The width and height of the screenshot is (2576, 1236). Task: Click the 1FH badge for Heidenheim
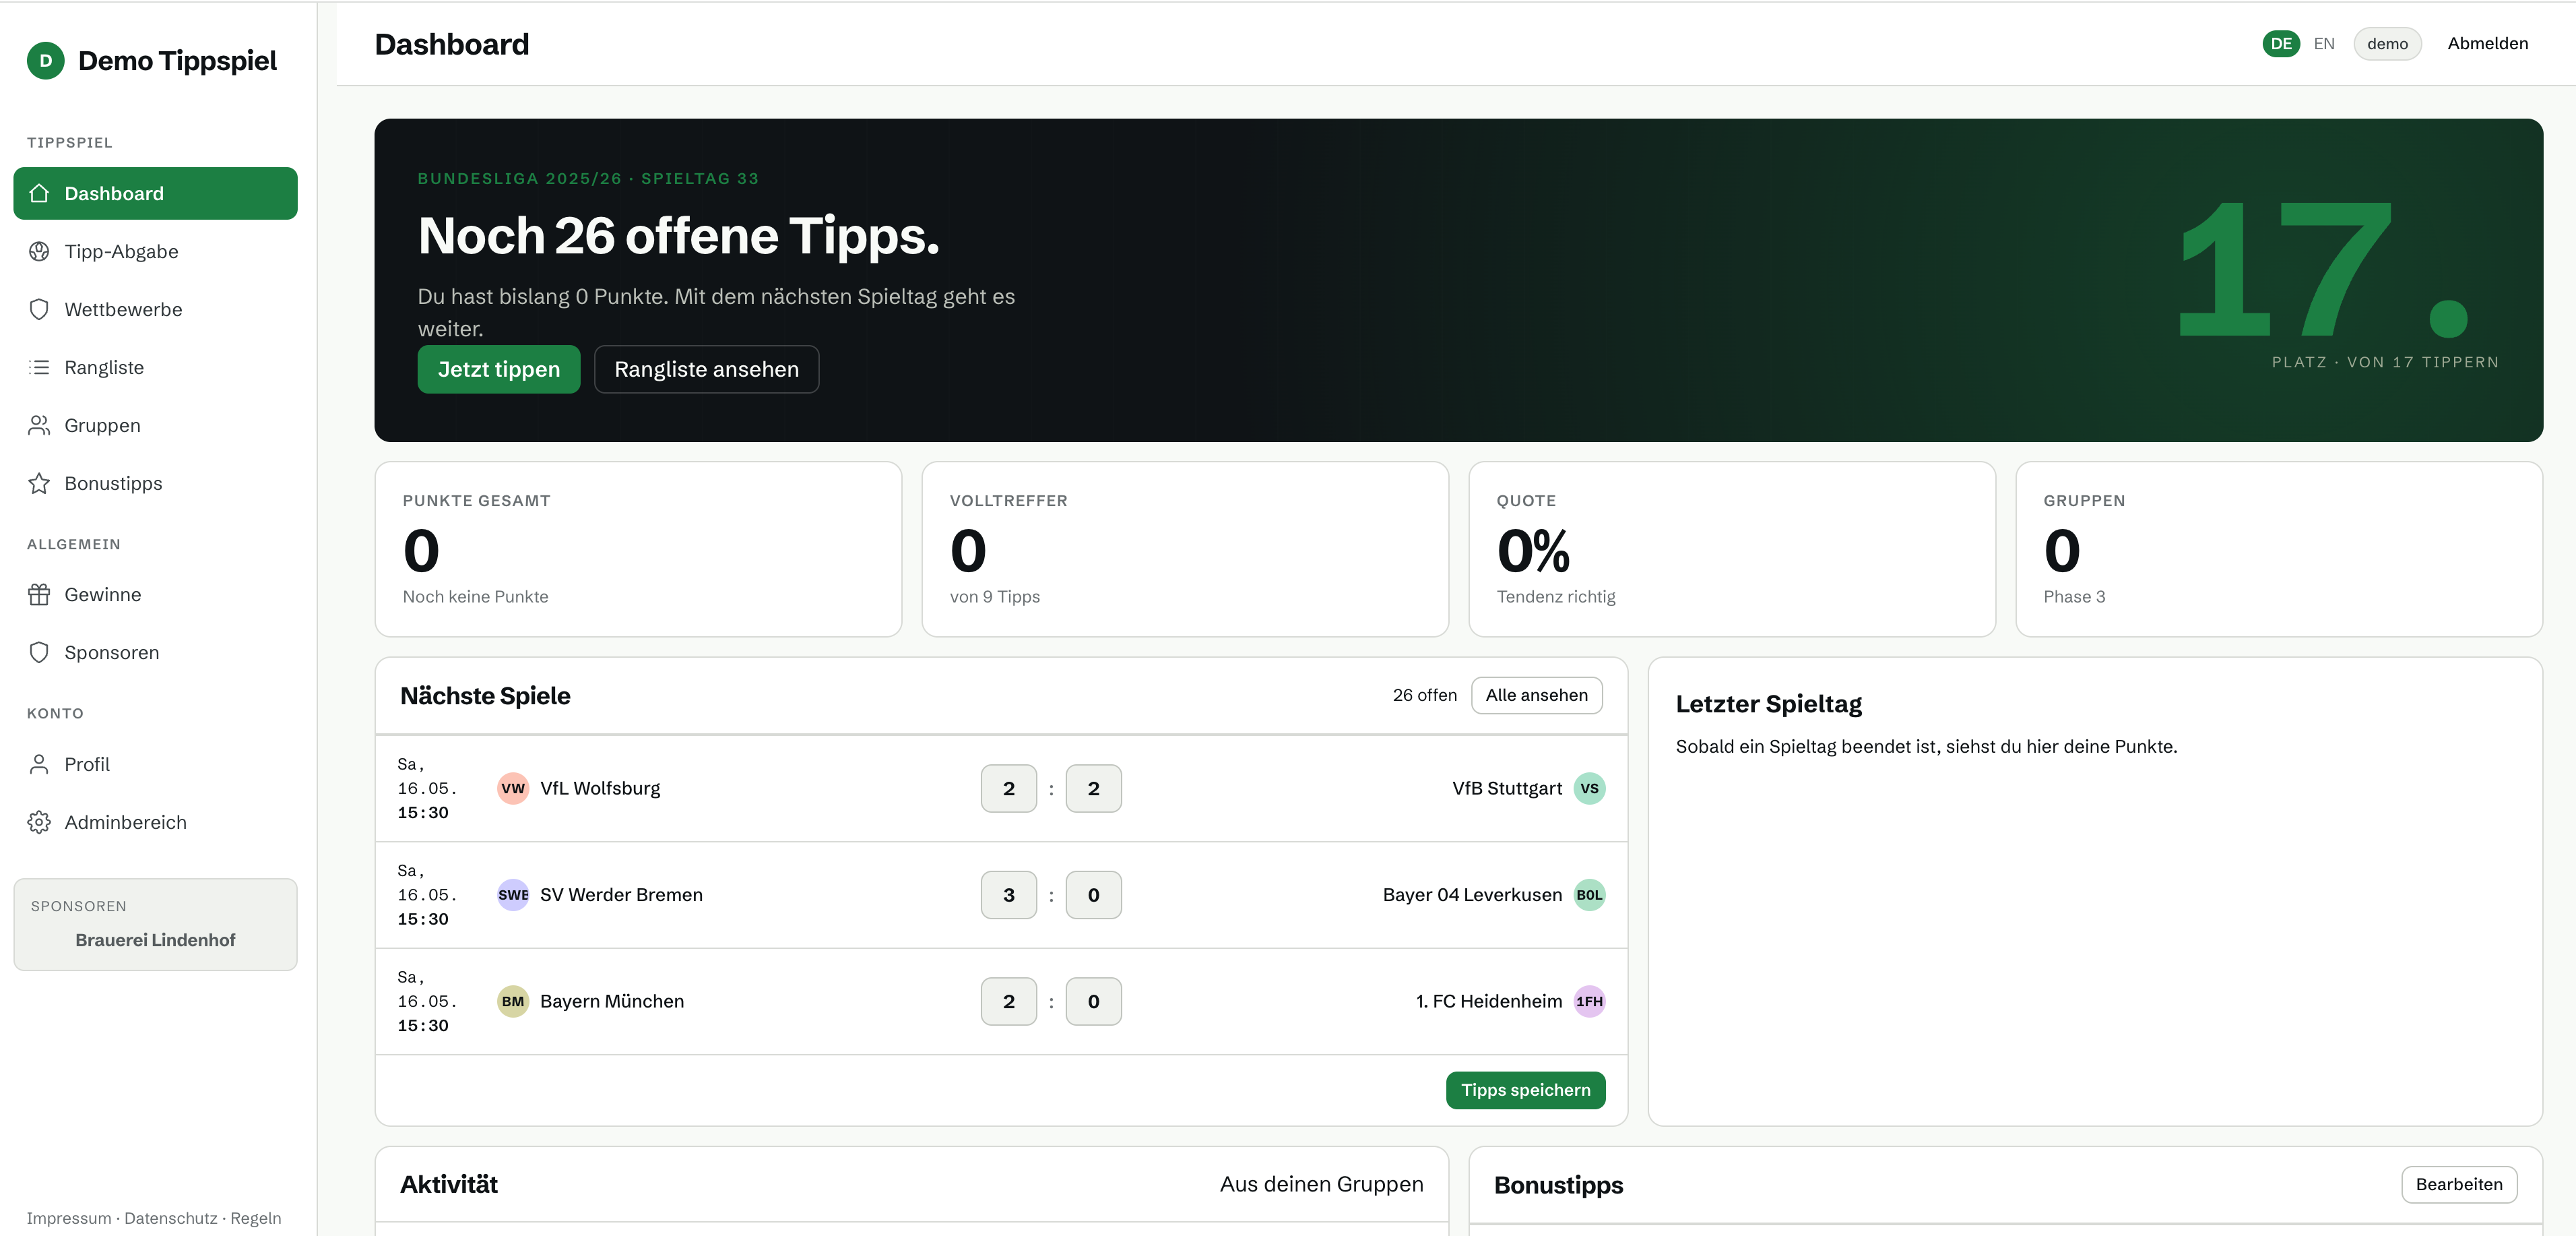[x=1589, y=1001]
